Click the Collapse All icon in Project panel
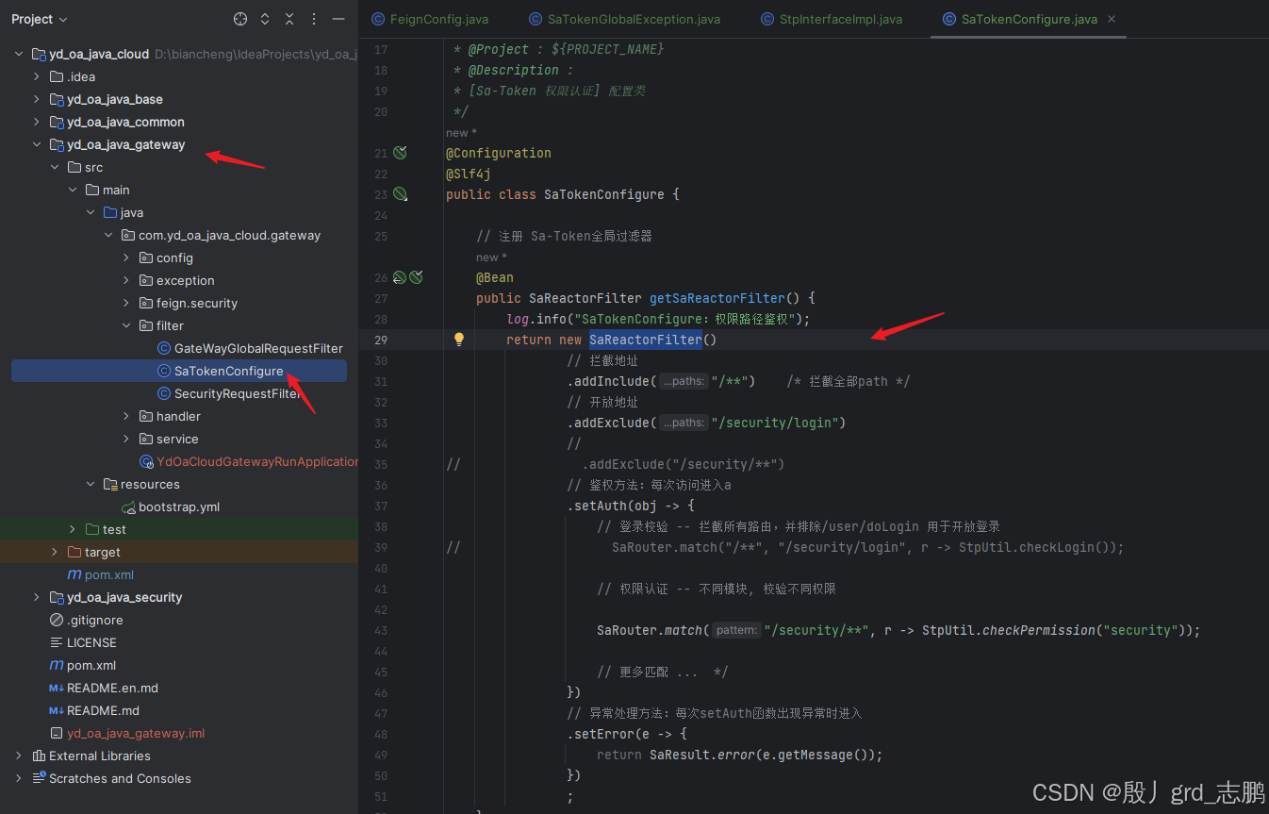Image resolution: width=1269 pixels, height=814 pixels. coord(289,19)
